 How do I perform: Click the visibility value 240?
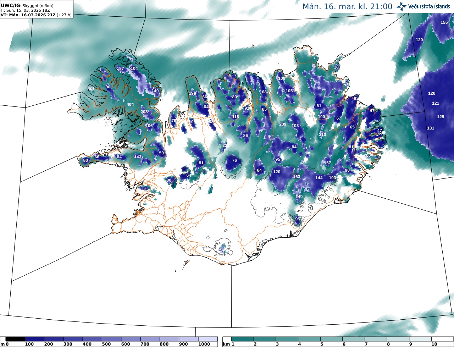[299, 197]
